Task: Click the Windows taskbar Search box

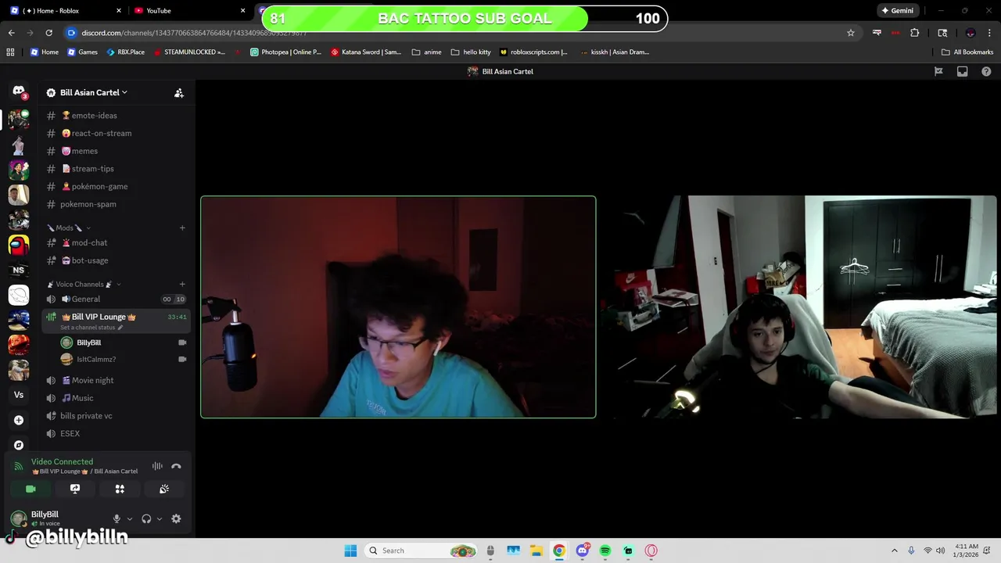Action: click(x=422, y=550)
